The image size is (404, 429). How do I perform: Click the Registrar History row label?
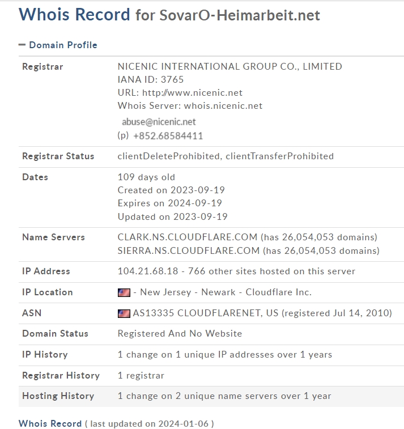pos(61,376)
